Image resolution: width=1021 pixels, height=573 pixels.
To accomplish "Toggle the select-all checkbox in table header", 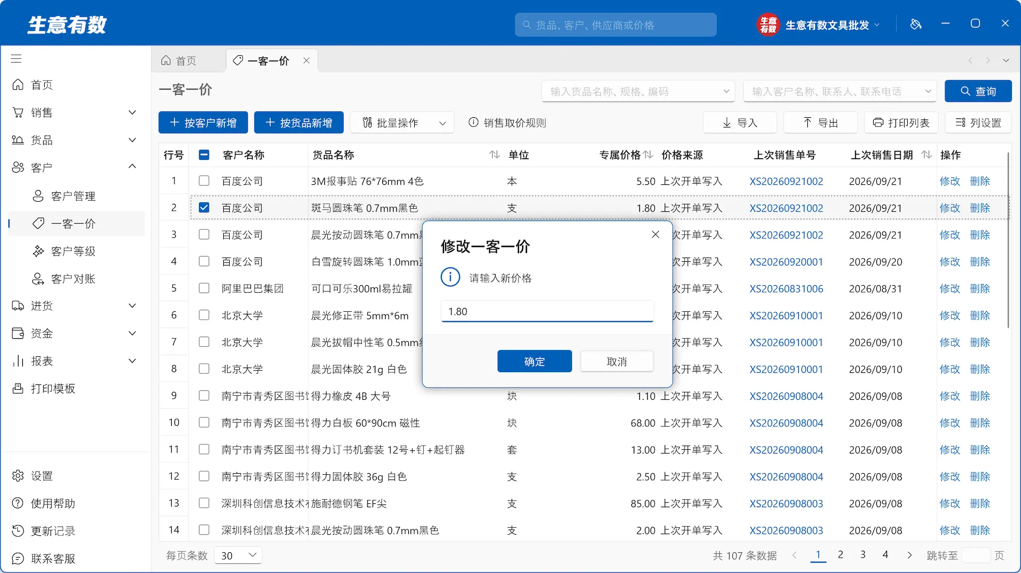I will pos(204,155).
